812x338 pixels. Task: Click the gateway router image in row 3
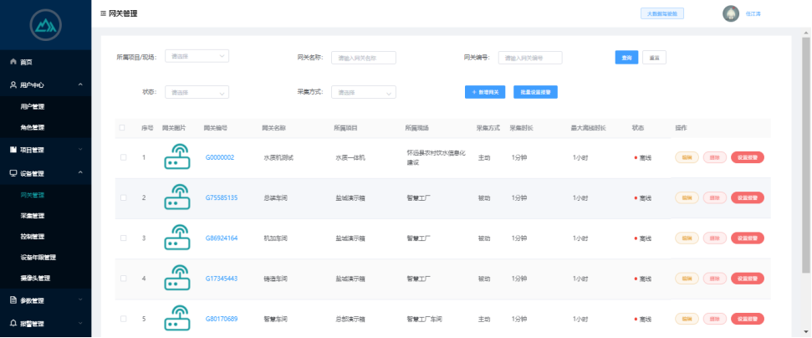176,238
